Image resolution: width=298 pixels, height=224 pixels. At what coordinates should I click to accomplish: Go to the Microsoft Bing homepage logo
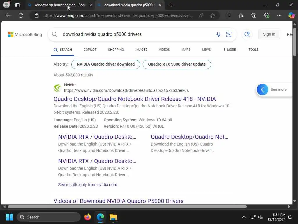25,34
